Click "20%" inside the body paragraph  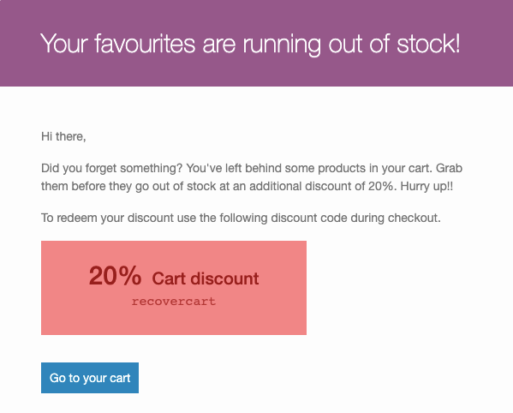tap(380, 186)
